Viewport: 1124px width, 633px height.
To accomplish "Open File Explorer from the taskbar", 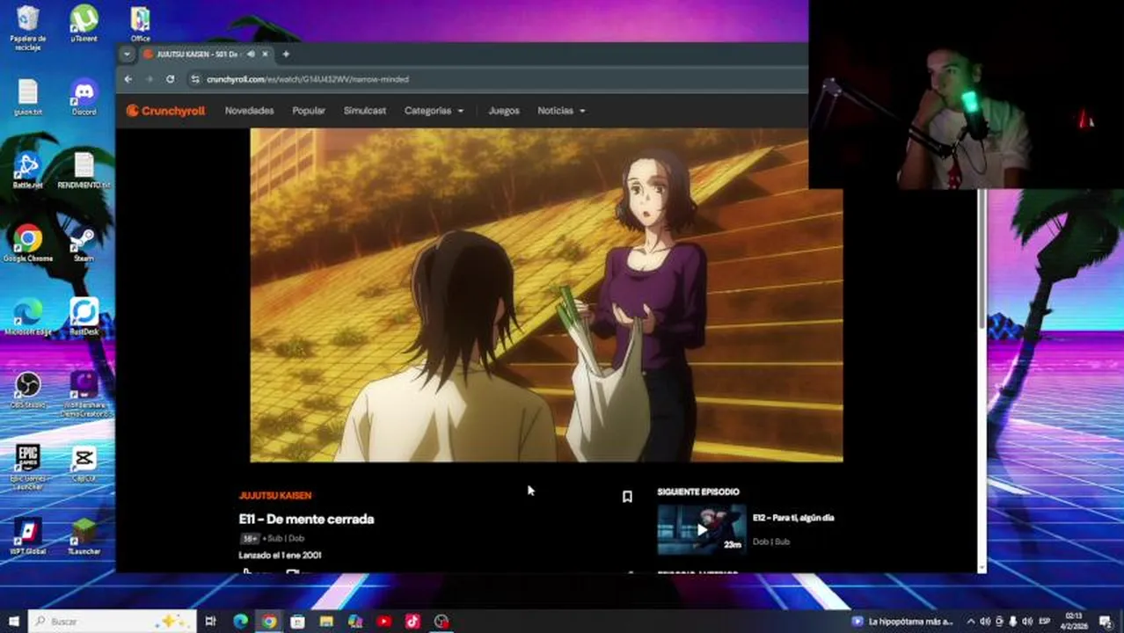I will click(326, 622).
